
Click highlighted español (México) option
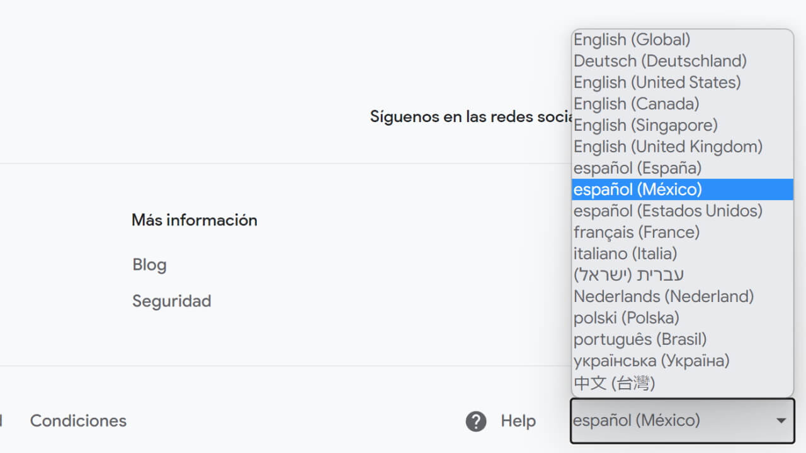coord(637,189)
